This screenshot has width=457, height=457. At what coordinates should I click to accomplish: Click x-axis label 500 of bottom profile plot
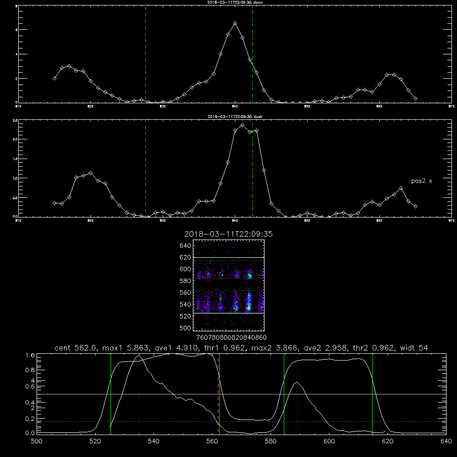pyautogui.click(x=37, y=441)
